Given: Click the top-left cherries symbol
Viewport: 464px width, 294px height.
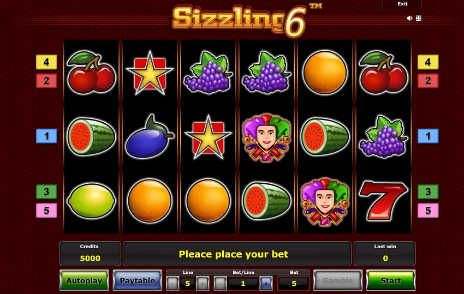Looking at the screenshot, I should click(91, 73).
